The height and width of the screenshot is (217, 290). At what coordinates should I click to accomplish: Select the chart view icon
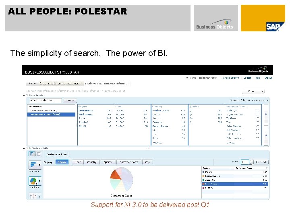coord(32,154)
